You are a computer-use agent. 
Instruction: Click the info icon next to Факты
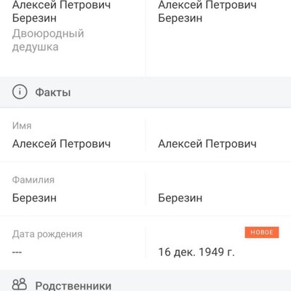click(x=20, y=92)
